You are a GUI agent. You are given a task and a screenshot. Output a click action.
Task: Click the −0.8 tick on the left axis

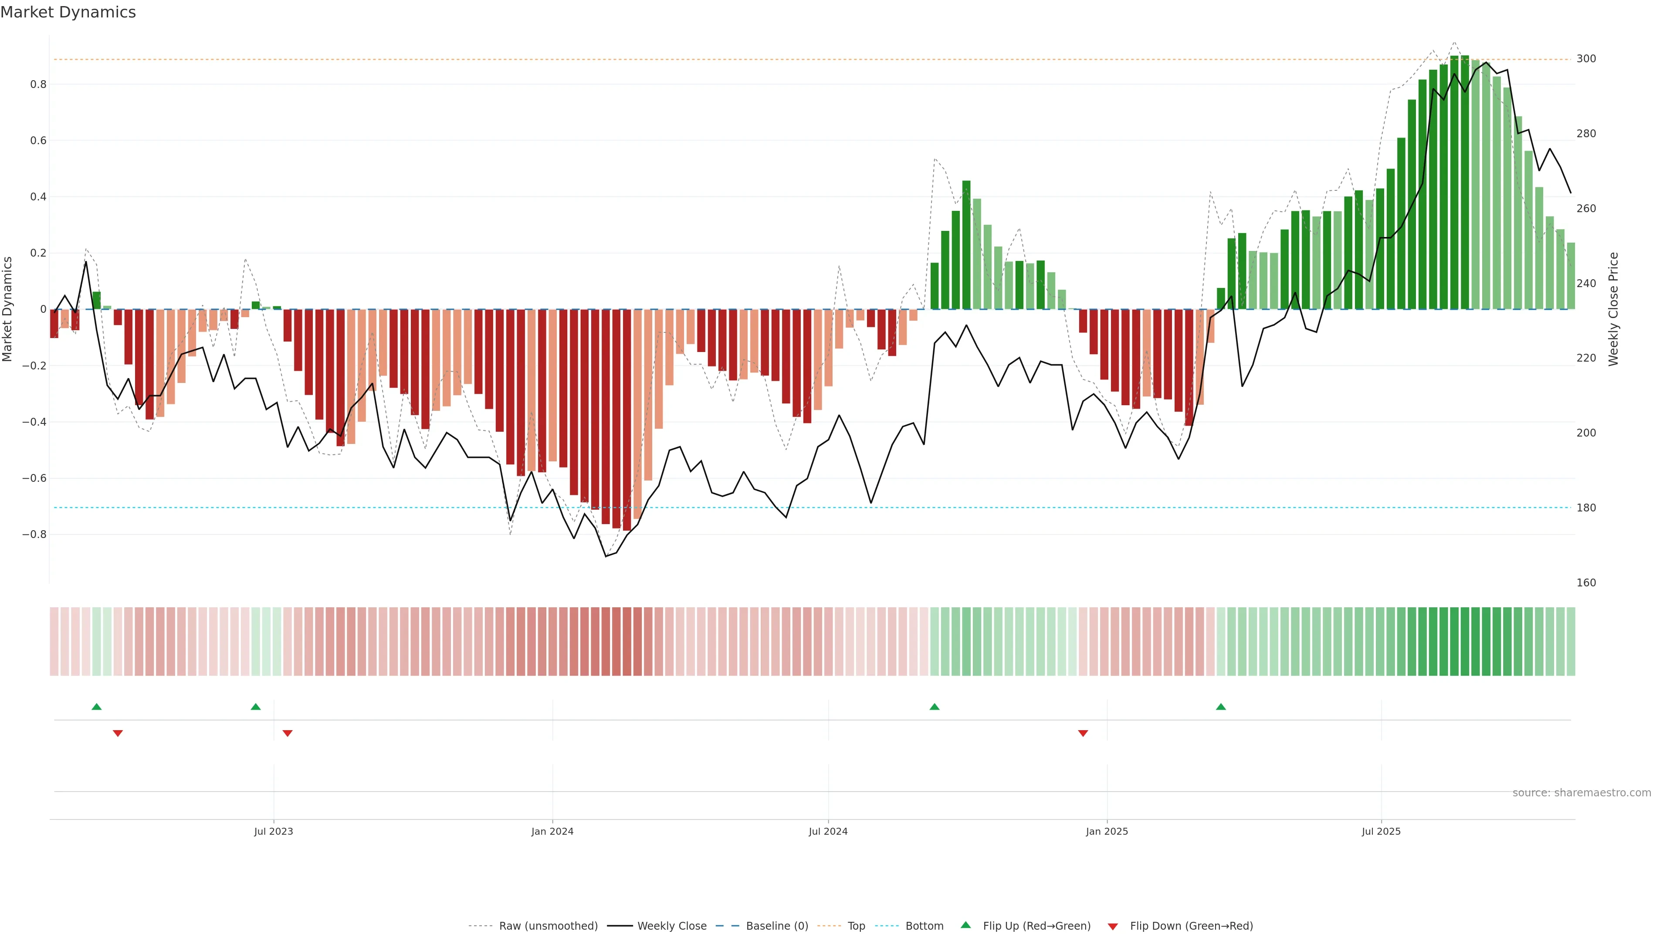click(34, 535)
